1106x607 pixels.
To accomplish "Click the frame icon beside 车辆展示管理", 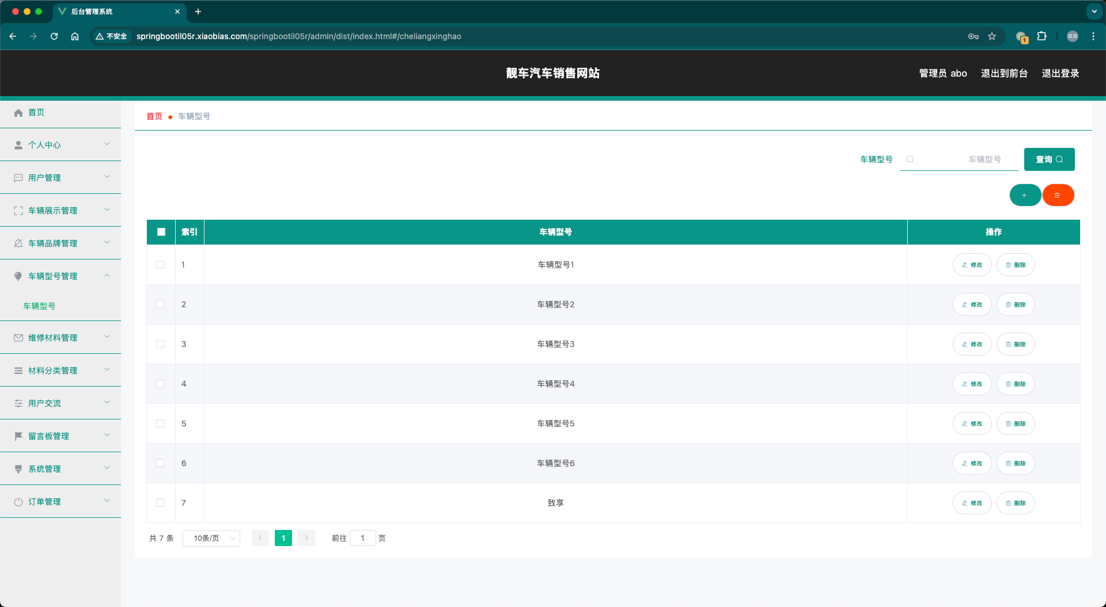I will point(18,211).
